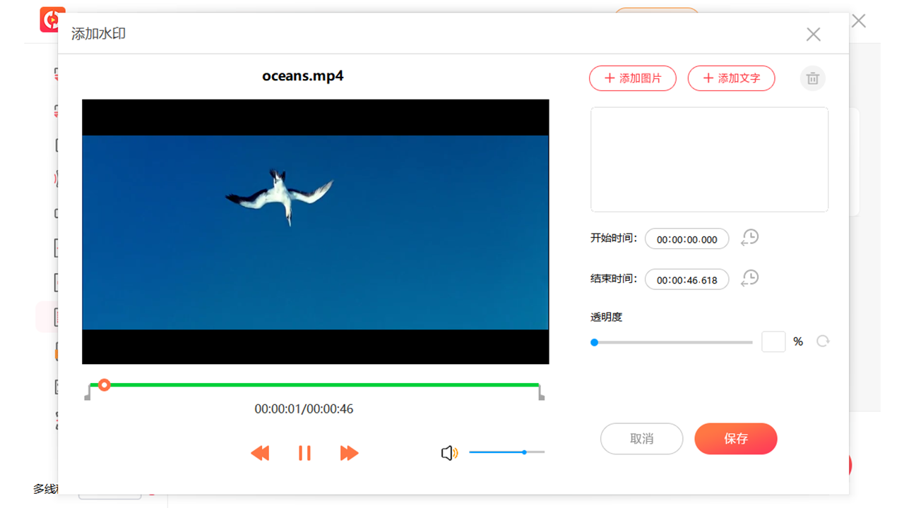Set start time to current position icon
904x508 pixels.
click(749, 238)
